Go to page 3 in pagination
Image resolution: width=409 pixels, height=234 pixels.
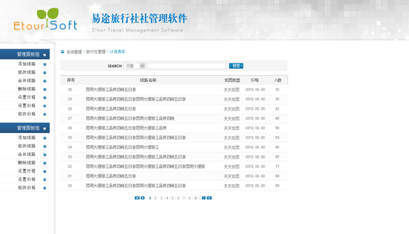point(162,198)
